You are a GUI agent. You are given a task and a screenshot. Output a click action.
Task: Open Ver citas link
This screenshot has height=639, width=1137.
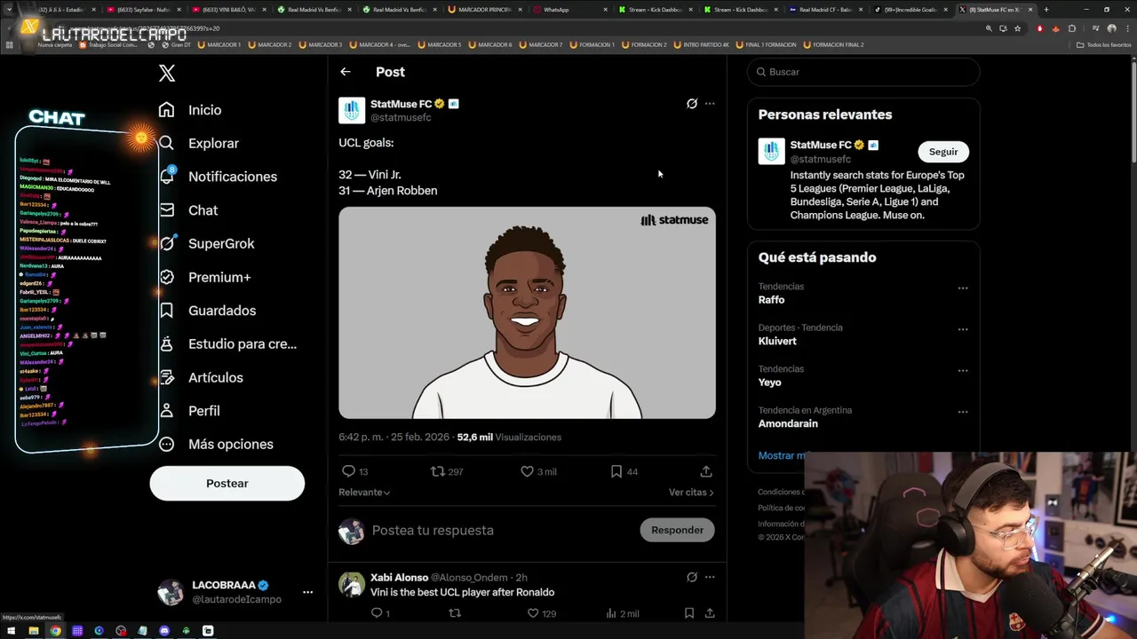tap(691, 492)
